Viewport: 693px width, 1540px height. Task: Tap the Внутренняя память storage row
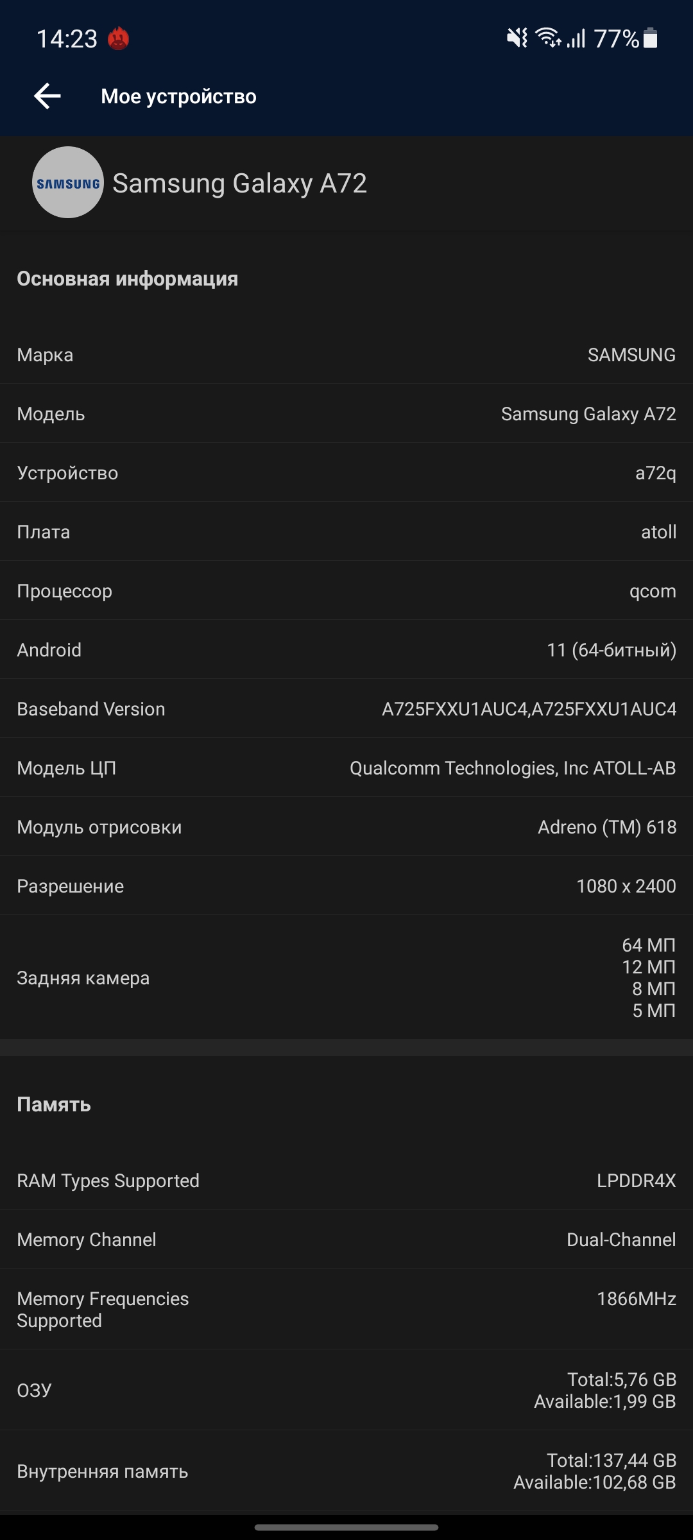pos(346,1471)
